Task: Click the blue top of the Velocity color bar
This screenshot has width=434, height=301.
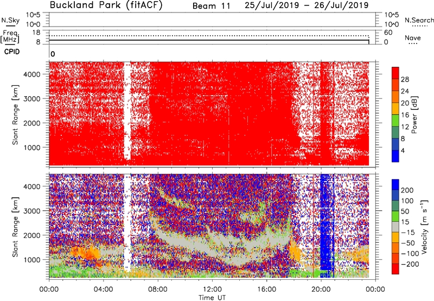Action: coord(395,185)
